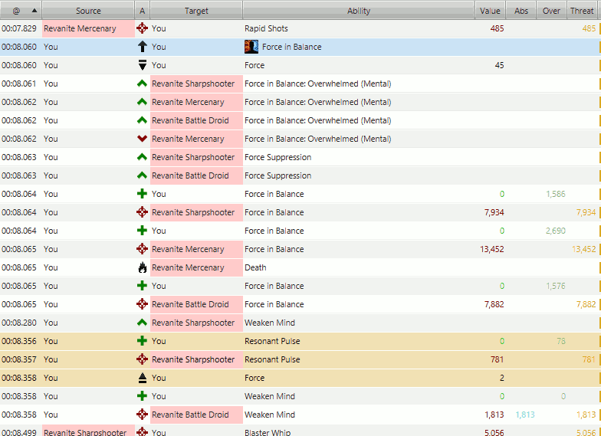Sort by the Over column header
This screenshot has width=601, height=436.
[552, 11]
